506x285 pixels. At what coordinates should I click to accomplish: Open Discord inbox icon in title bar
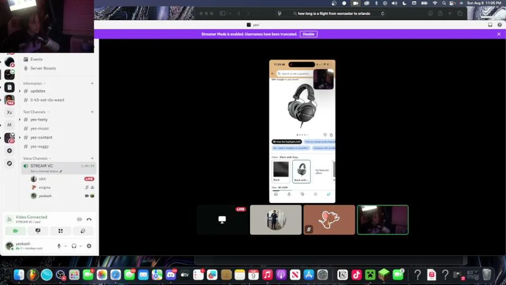click(490, 25)
